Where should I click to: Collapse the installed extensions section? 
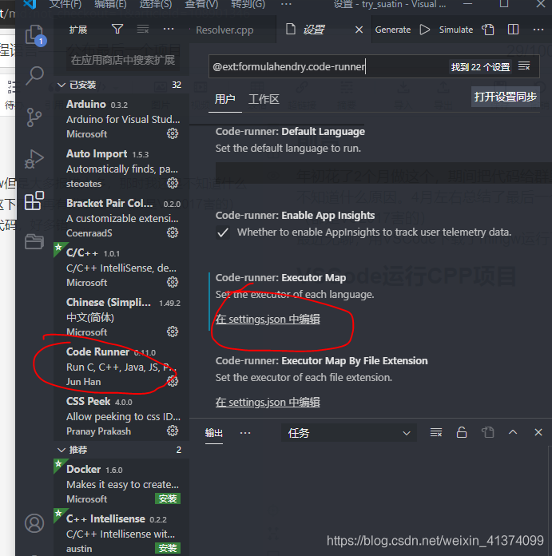tap(62, 85)
